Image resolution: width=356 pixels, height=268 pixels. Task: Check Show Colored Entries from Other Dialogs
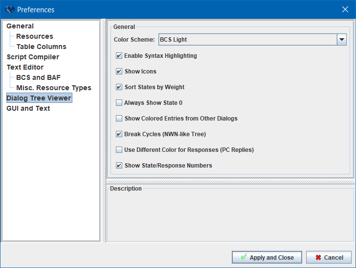point(119,119)
